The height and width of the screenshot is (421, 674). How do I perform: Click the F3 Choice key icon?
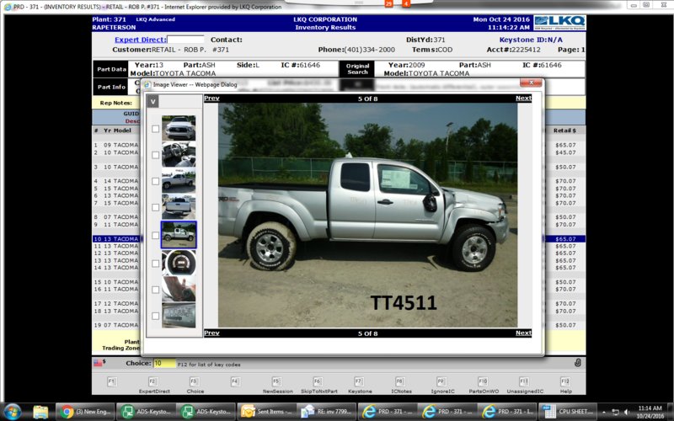point(195,381)
